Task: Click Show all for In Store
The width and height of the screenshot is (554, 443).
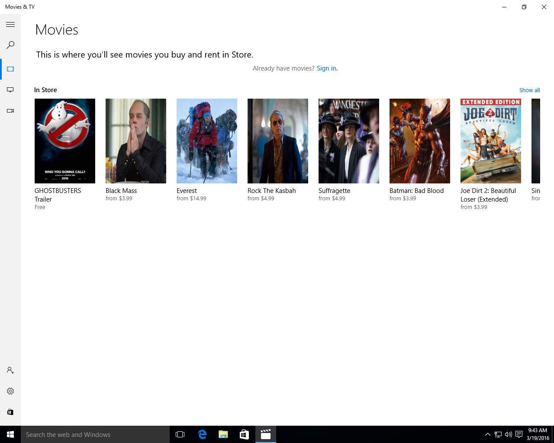Action: [x=529, y=90]
